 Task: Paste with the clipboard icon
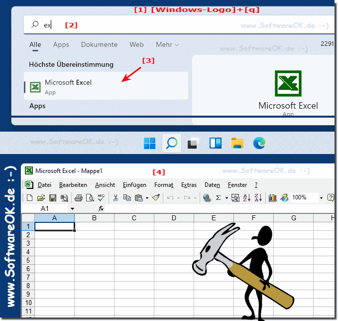[x=139, y=198]
